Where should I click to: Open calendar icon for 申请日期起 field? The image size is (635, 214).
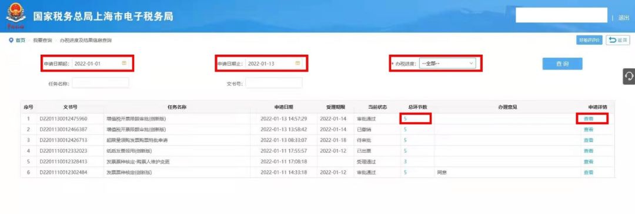pyautogui.click(x=124, y=63)
